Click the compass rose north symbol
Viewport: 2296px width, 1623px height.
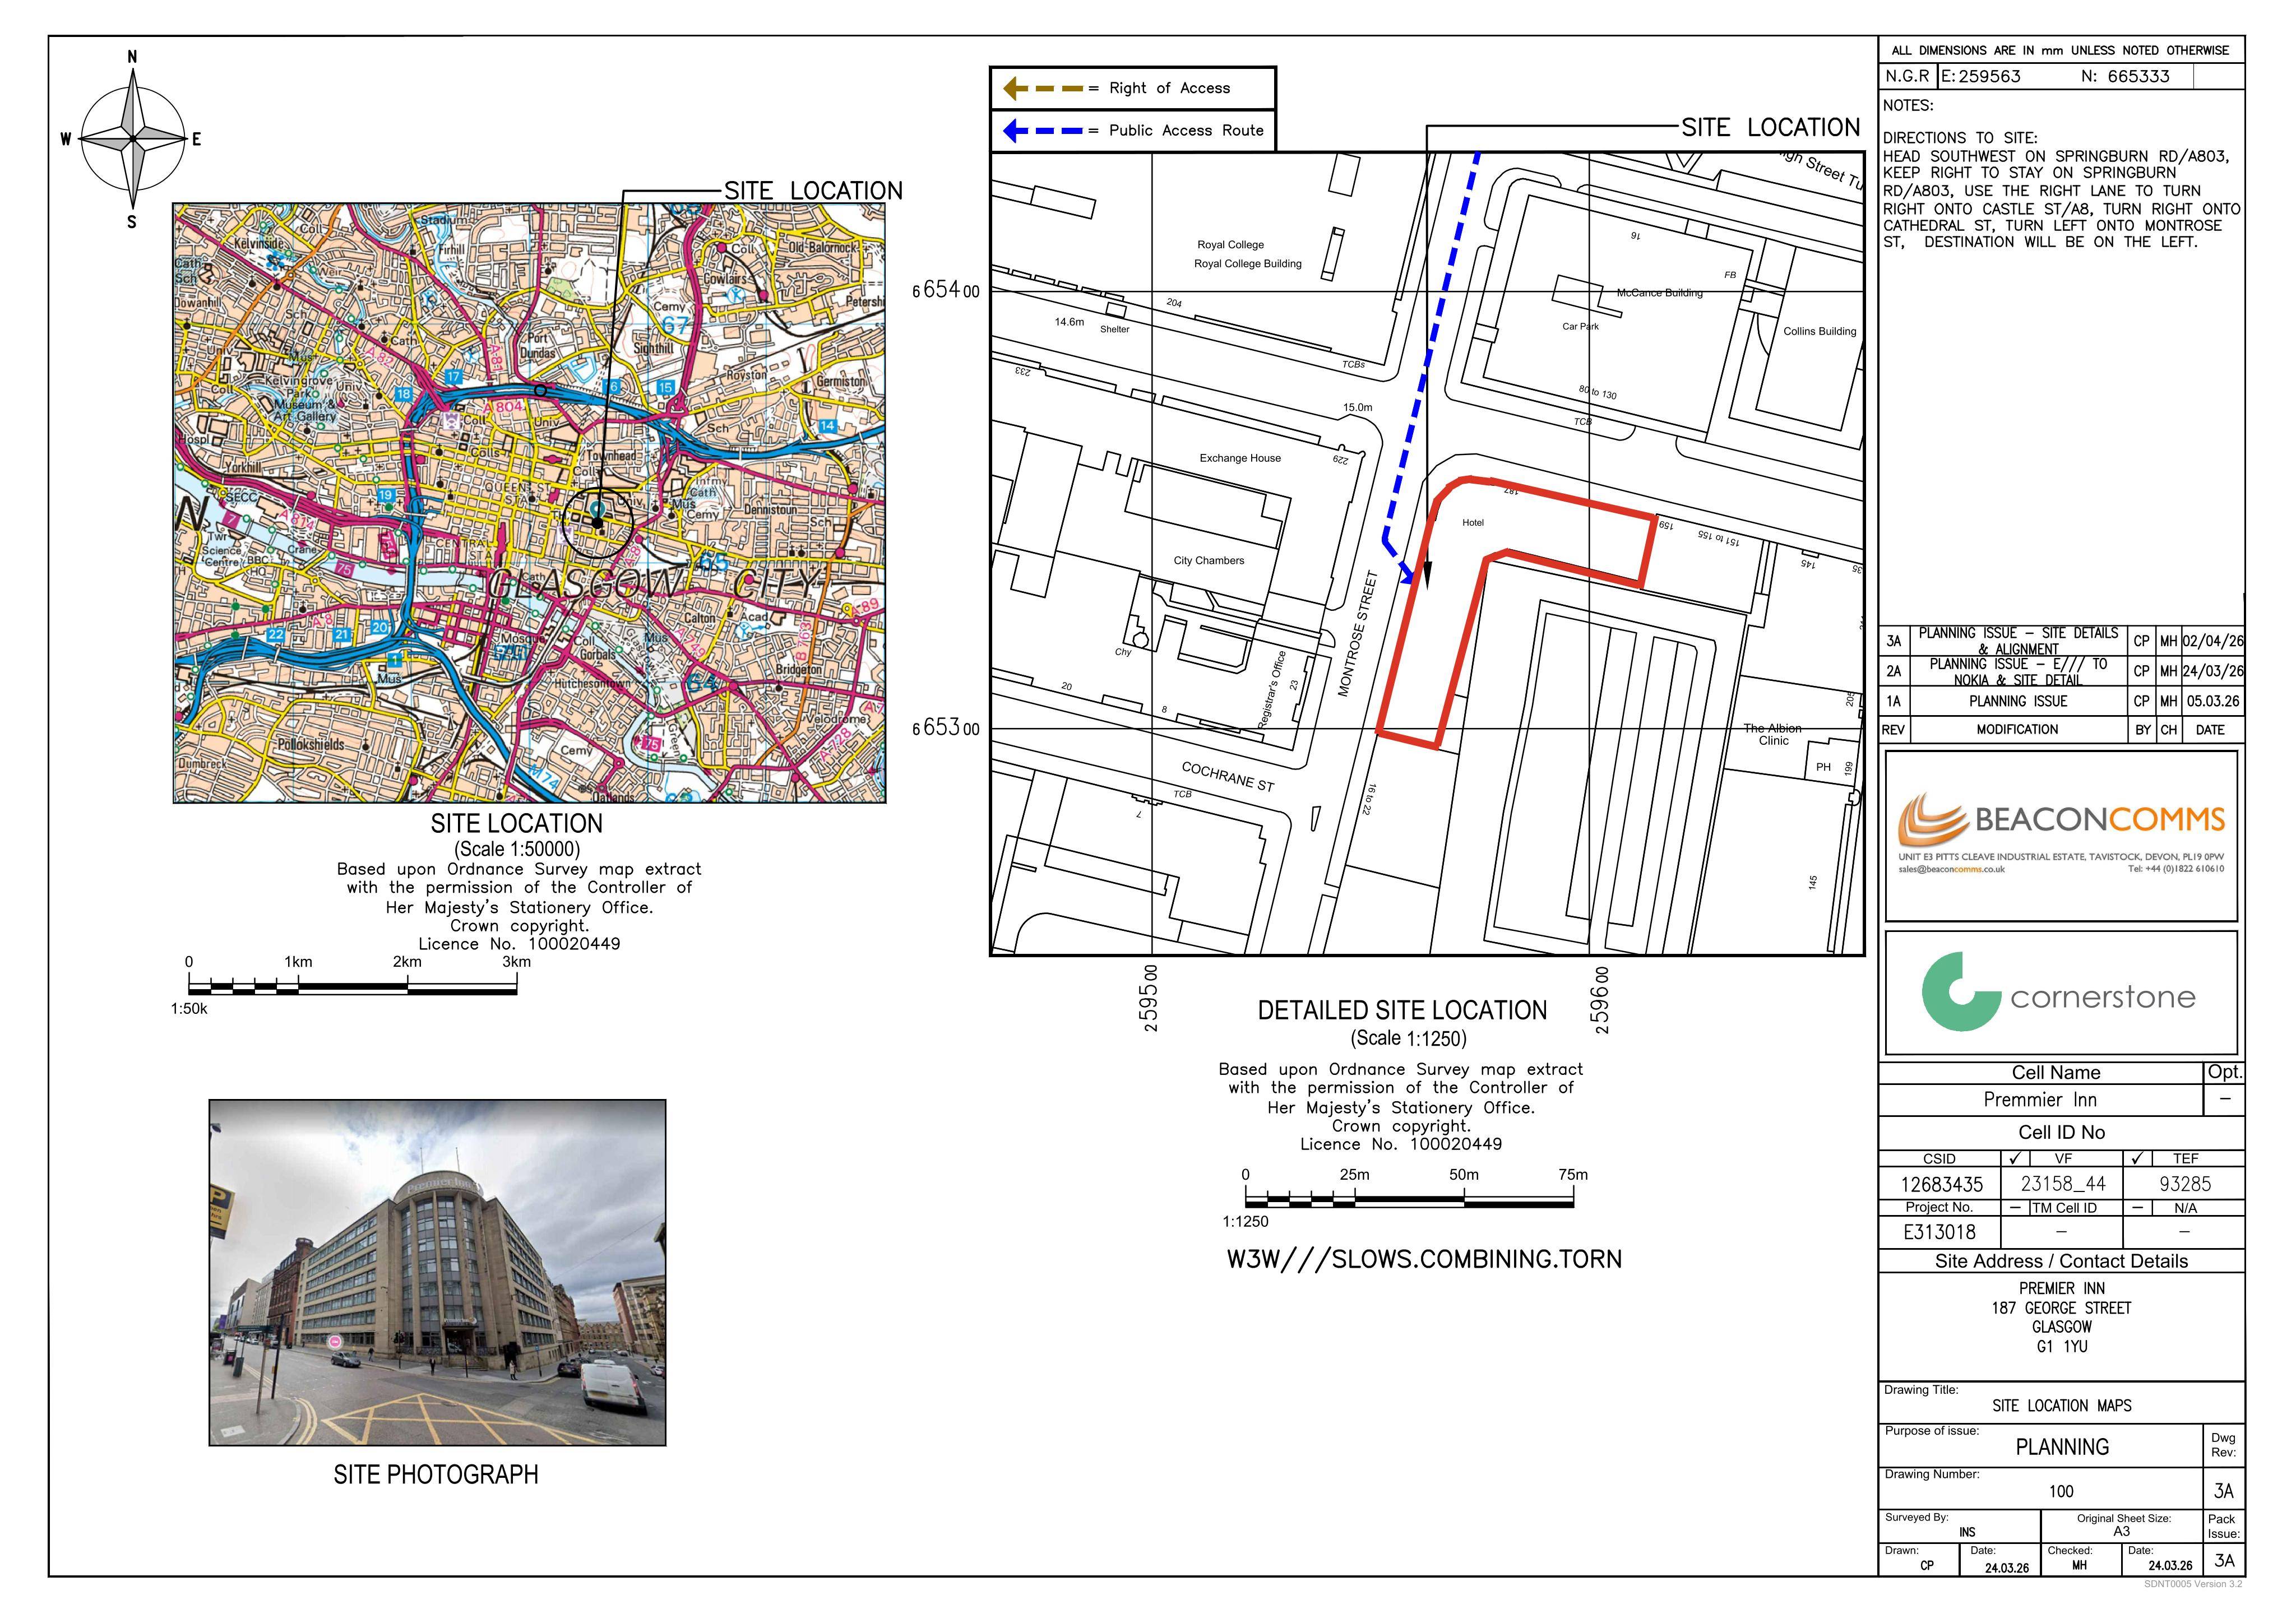point(133,138)
